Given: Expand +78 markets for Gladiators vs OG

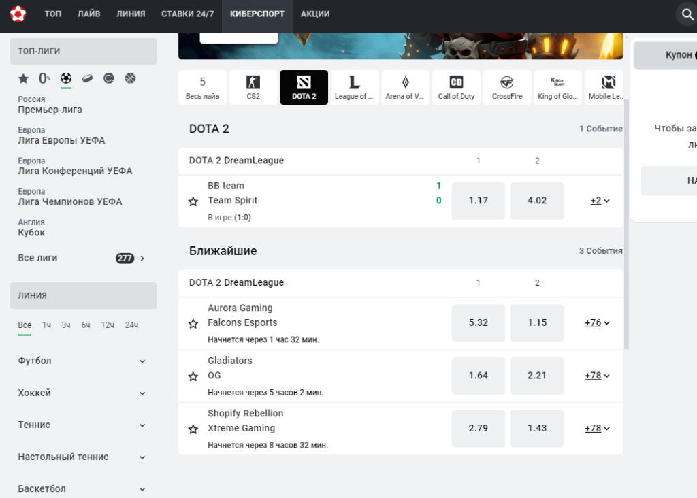Looking at the screenshot, I should tap(597, 376).
